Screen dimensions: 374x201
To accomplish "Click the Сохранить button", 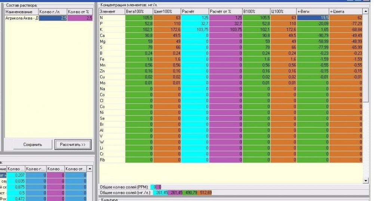I will coord(33,144).
